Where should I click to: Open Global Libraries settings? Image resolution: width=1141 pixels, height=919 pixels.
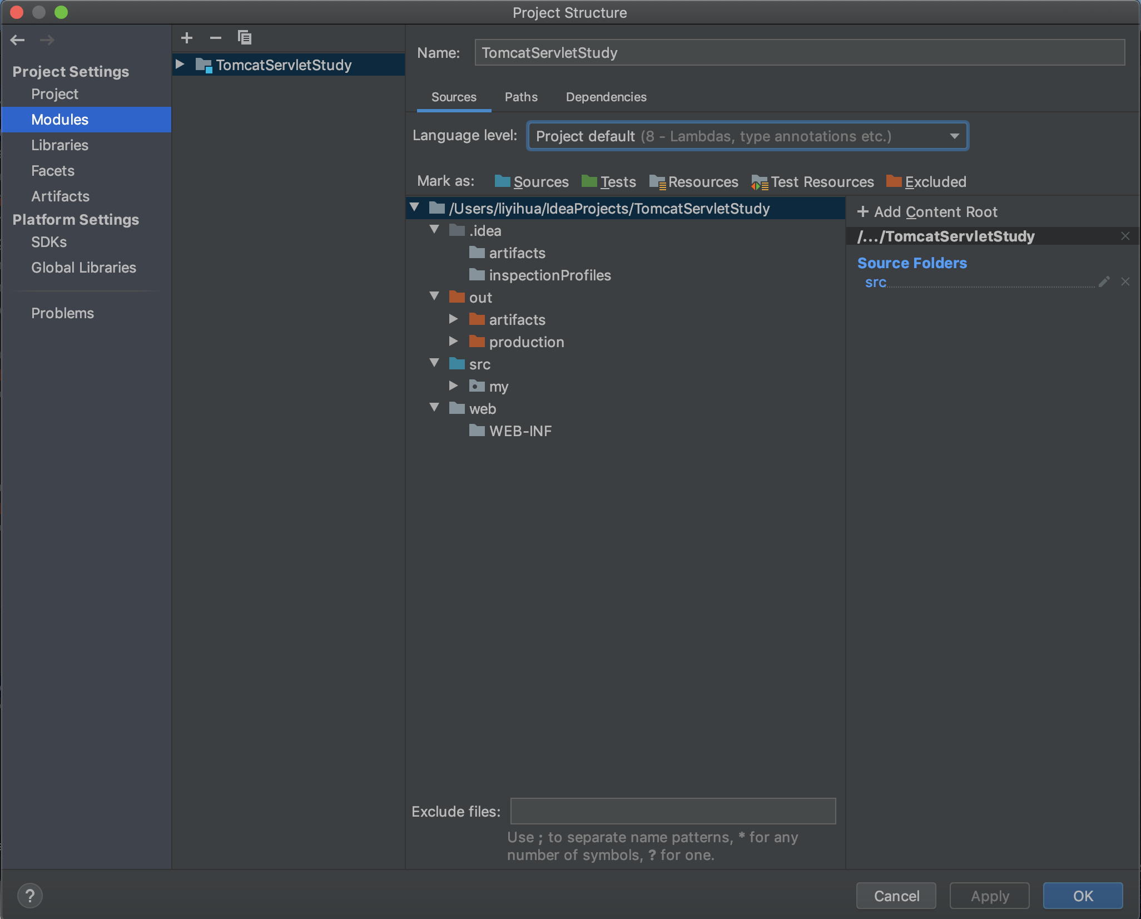click(83, 268)
